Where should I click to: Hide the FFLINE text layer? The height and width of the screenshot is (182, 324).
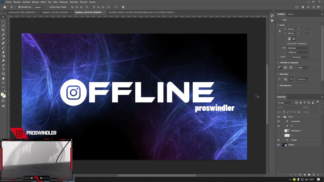coord(278,140)
